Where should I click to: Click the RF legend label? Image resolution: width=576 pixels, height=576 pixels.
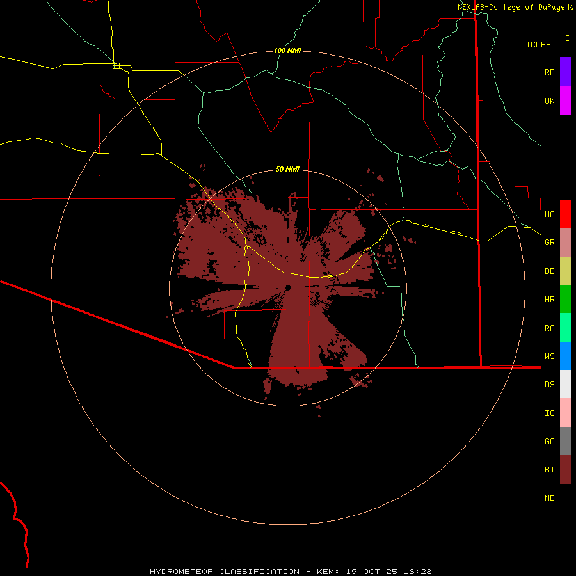coord(549,72)
